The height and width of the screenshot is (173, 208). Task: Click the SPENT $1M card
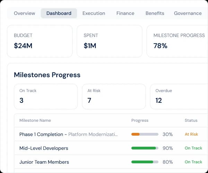pos(110,41)
